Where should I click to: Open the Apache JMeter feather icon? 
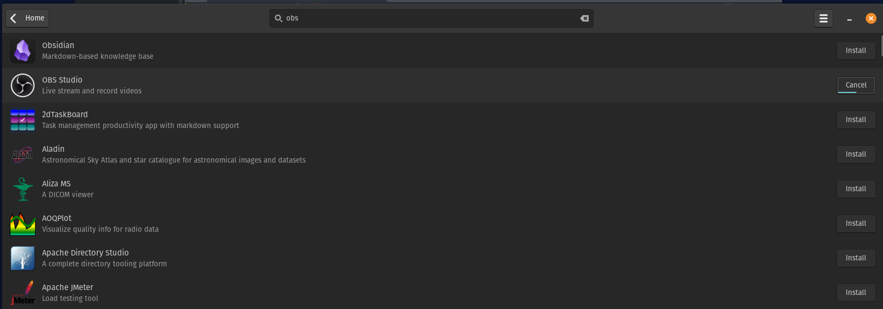click(x=23, y=293)
